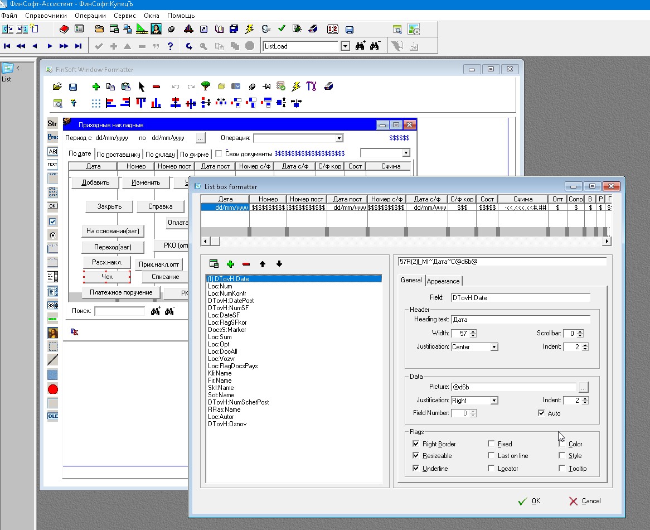The width and height of the screenshot is (650, 530).
Task: Click the green tree icon in Window Formatter
Action: [206, 86]
